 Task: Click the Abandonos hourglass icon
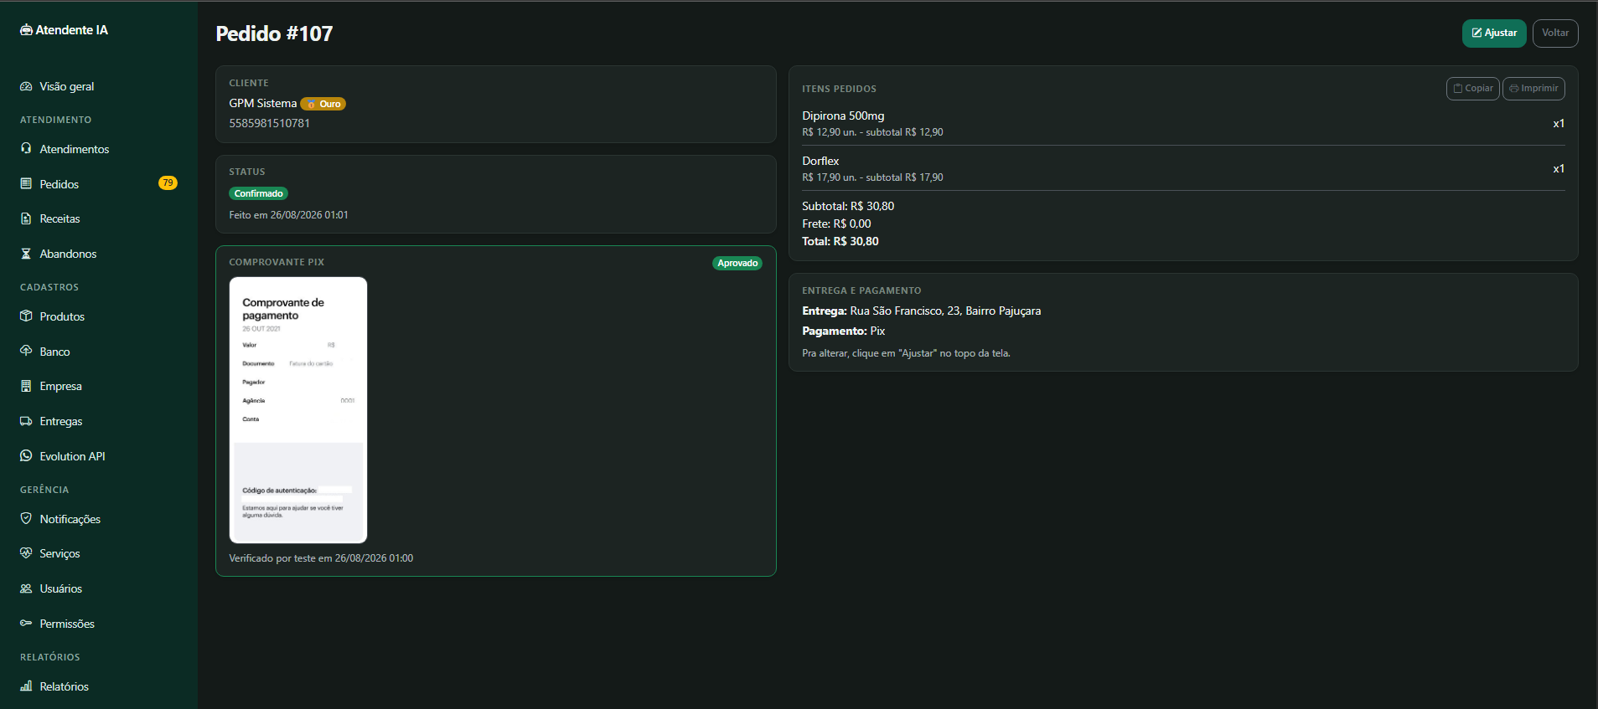(x=26, y=254)
